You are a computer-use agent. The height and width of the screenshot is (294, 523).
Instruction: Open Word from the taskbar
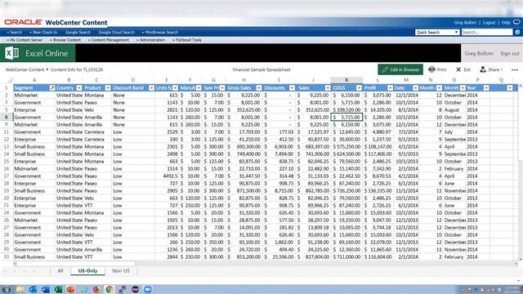click(46, 289)
